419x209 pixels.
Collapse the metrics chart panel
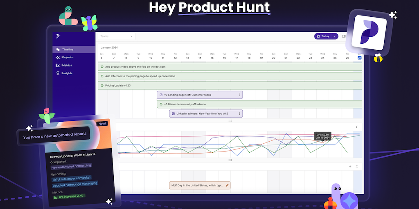click(356, 127)
